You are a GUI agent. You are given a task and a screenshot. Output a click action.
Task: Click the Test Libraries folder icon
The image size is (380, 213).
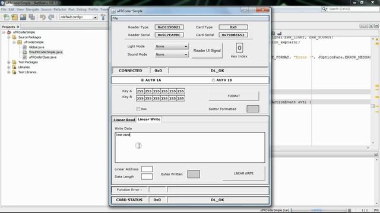tap(14, 72)
